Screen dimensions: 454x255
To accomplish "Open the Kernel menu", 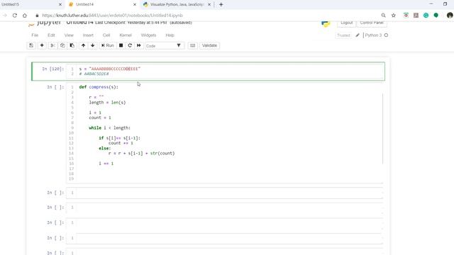I will [126, 35].
